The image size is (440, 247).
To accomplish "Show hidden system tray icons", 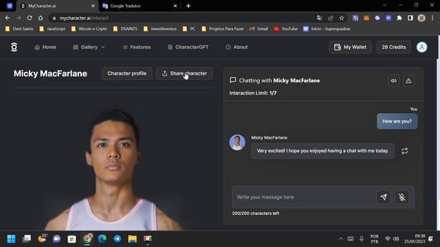I will point(341,239).
